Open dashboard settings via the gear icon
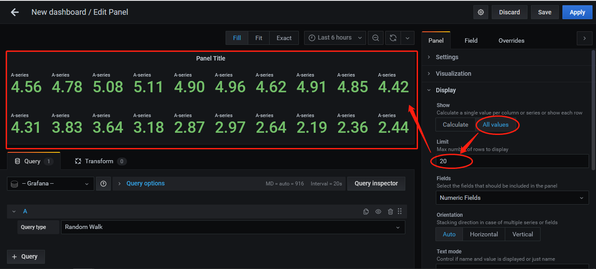Image resolution: width=596 pixels, height=269 pixels. (480, 12)
